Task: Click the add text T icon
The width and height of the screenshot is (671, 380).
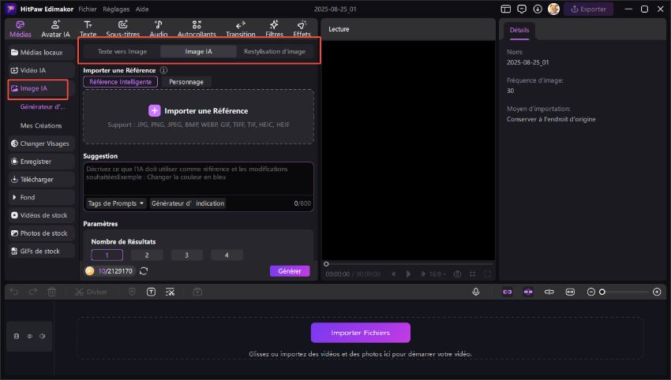Action: (151, 292)
